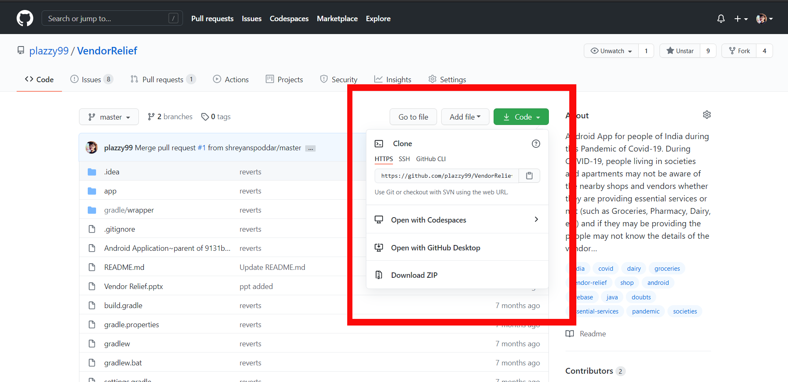
Task: Open the gradle/wrapper folder
Action: pyautogui.click(x=129, y=210)
